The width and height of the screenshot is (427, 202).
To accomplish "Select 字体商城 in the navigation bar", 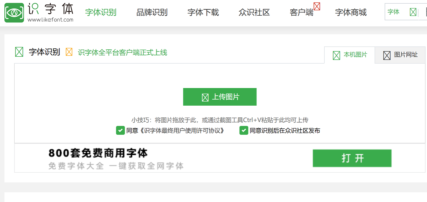I will [x=351, y=13].
